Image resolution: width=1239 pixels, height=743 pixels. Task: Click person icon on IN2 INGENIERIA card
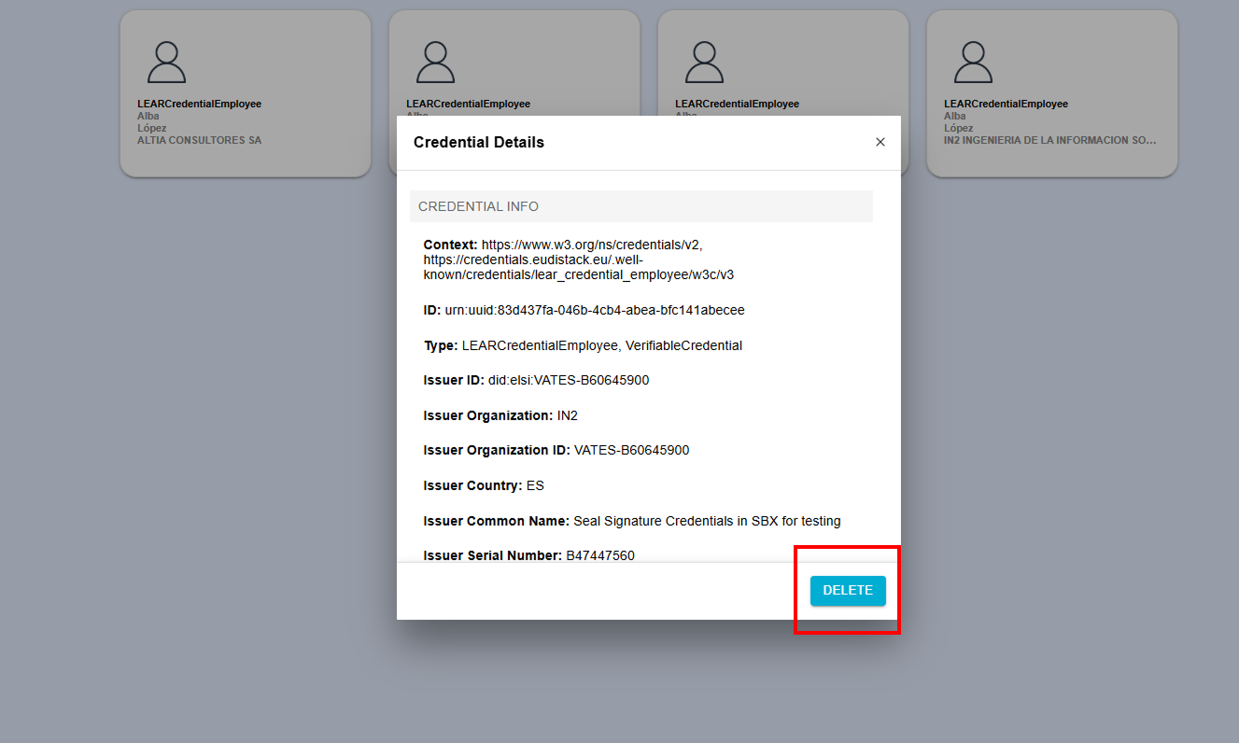pyautogui.click(x=973, y=63)
